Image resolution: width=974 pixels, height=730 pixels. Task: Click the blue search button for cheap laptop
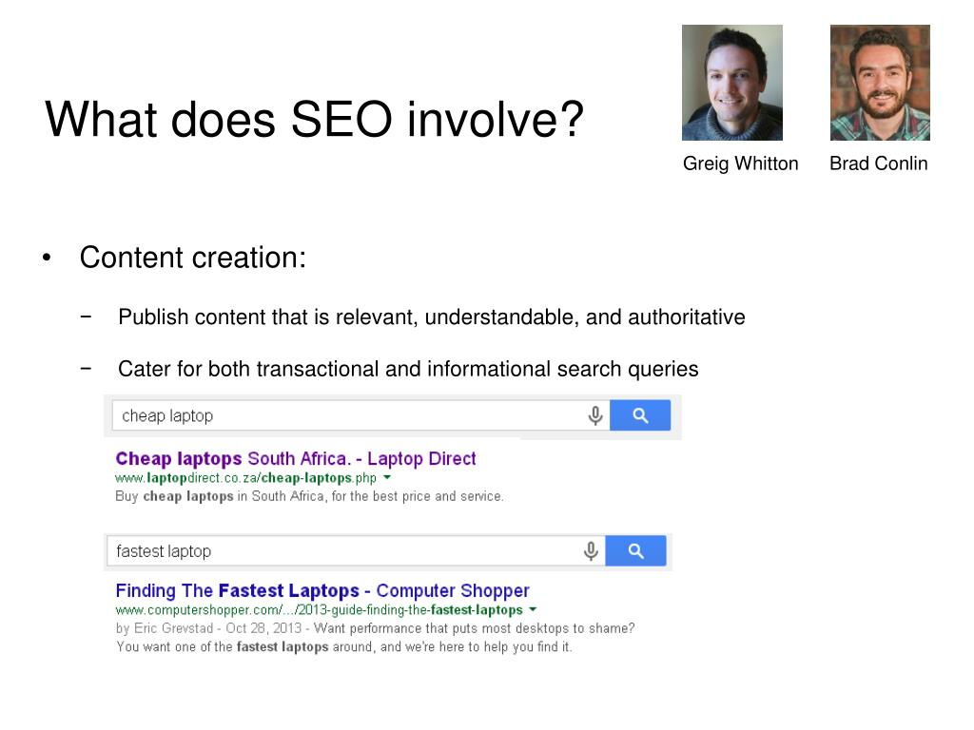(x=640, y=415)
